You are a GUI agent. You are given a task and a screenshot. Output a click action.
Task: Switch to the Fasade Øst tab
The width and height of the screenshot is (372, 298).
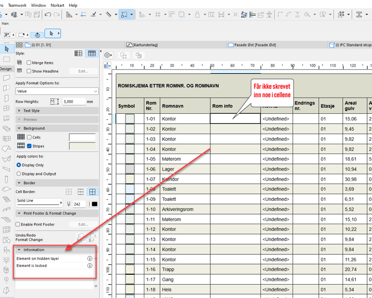pos(252,45)
